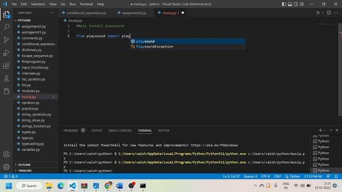342x192 pixels.
Task: Create a new terminal with plus icon
Action: (x=320, y=130)
